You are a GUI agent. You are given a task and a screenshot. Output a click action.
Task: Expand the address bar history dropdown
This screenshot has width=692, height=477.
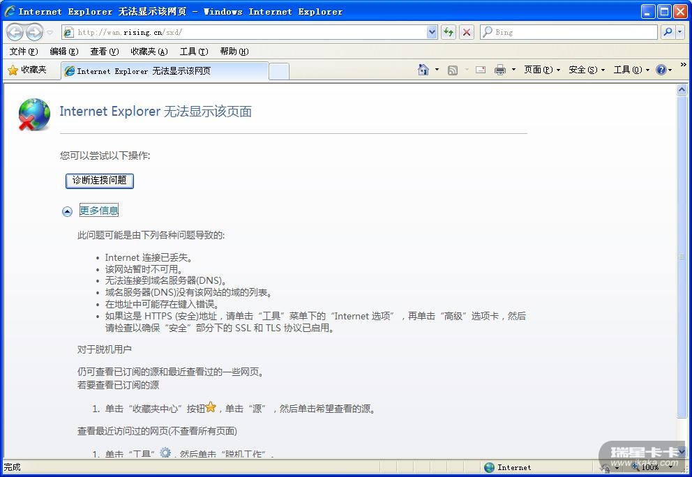[x=432, y=32]
